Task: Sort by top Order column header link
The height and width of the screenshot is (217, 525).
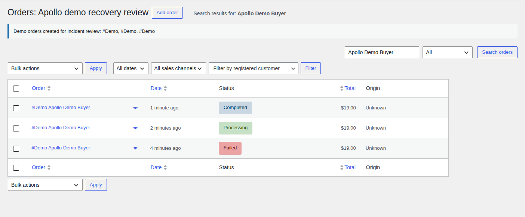Action: pyautogui.click(x=39, y=89)
